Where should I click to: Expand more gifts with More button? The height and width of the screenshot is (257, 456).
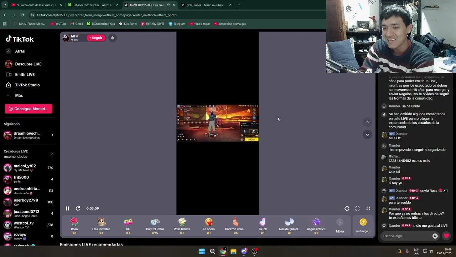[340, 226]
